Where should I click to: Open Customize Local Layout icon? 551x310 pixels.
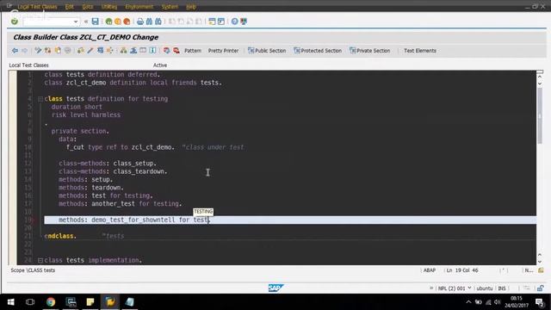coord(244,22)
